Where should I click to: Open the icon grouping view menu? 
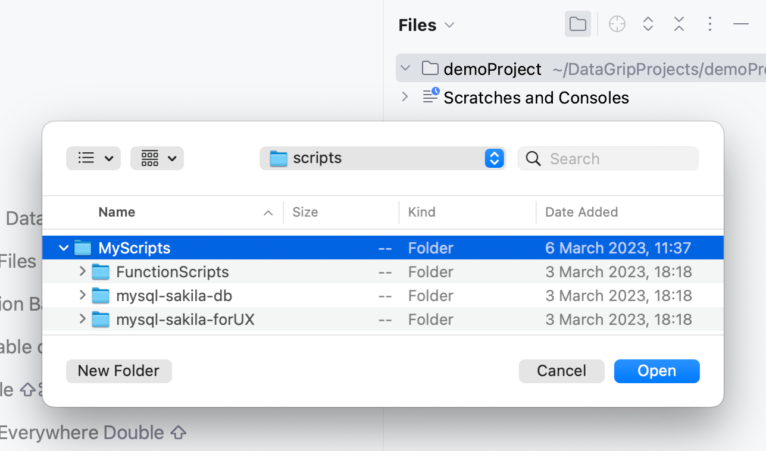157,158
